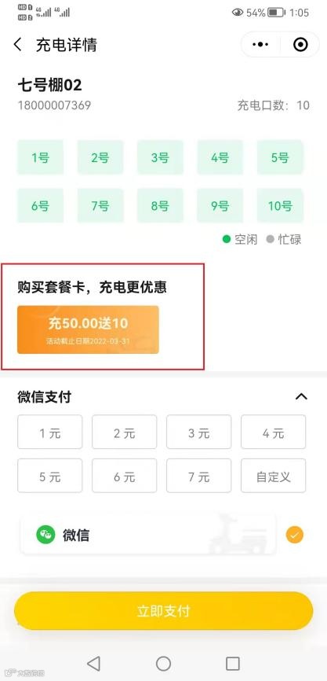
Task: Collapse the 微信支付 section chevron
Action: point(301,396)
